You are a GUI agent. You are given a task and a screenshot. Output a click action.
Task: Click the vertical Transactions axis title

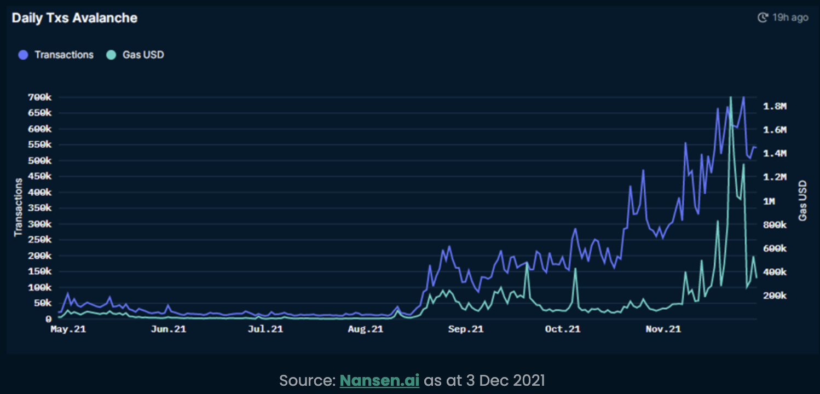point(18,207)
